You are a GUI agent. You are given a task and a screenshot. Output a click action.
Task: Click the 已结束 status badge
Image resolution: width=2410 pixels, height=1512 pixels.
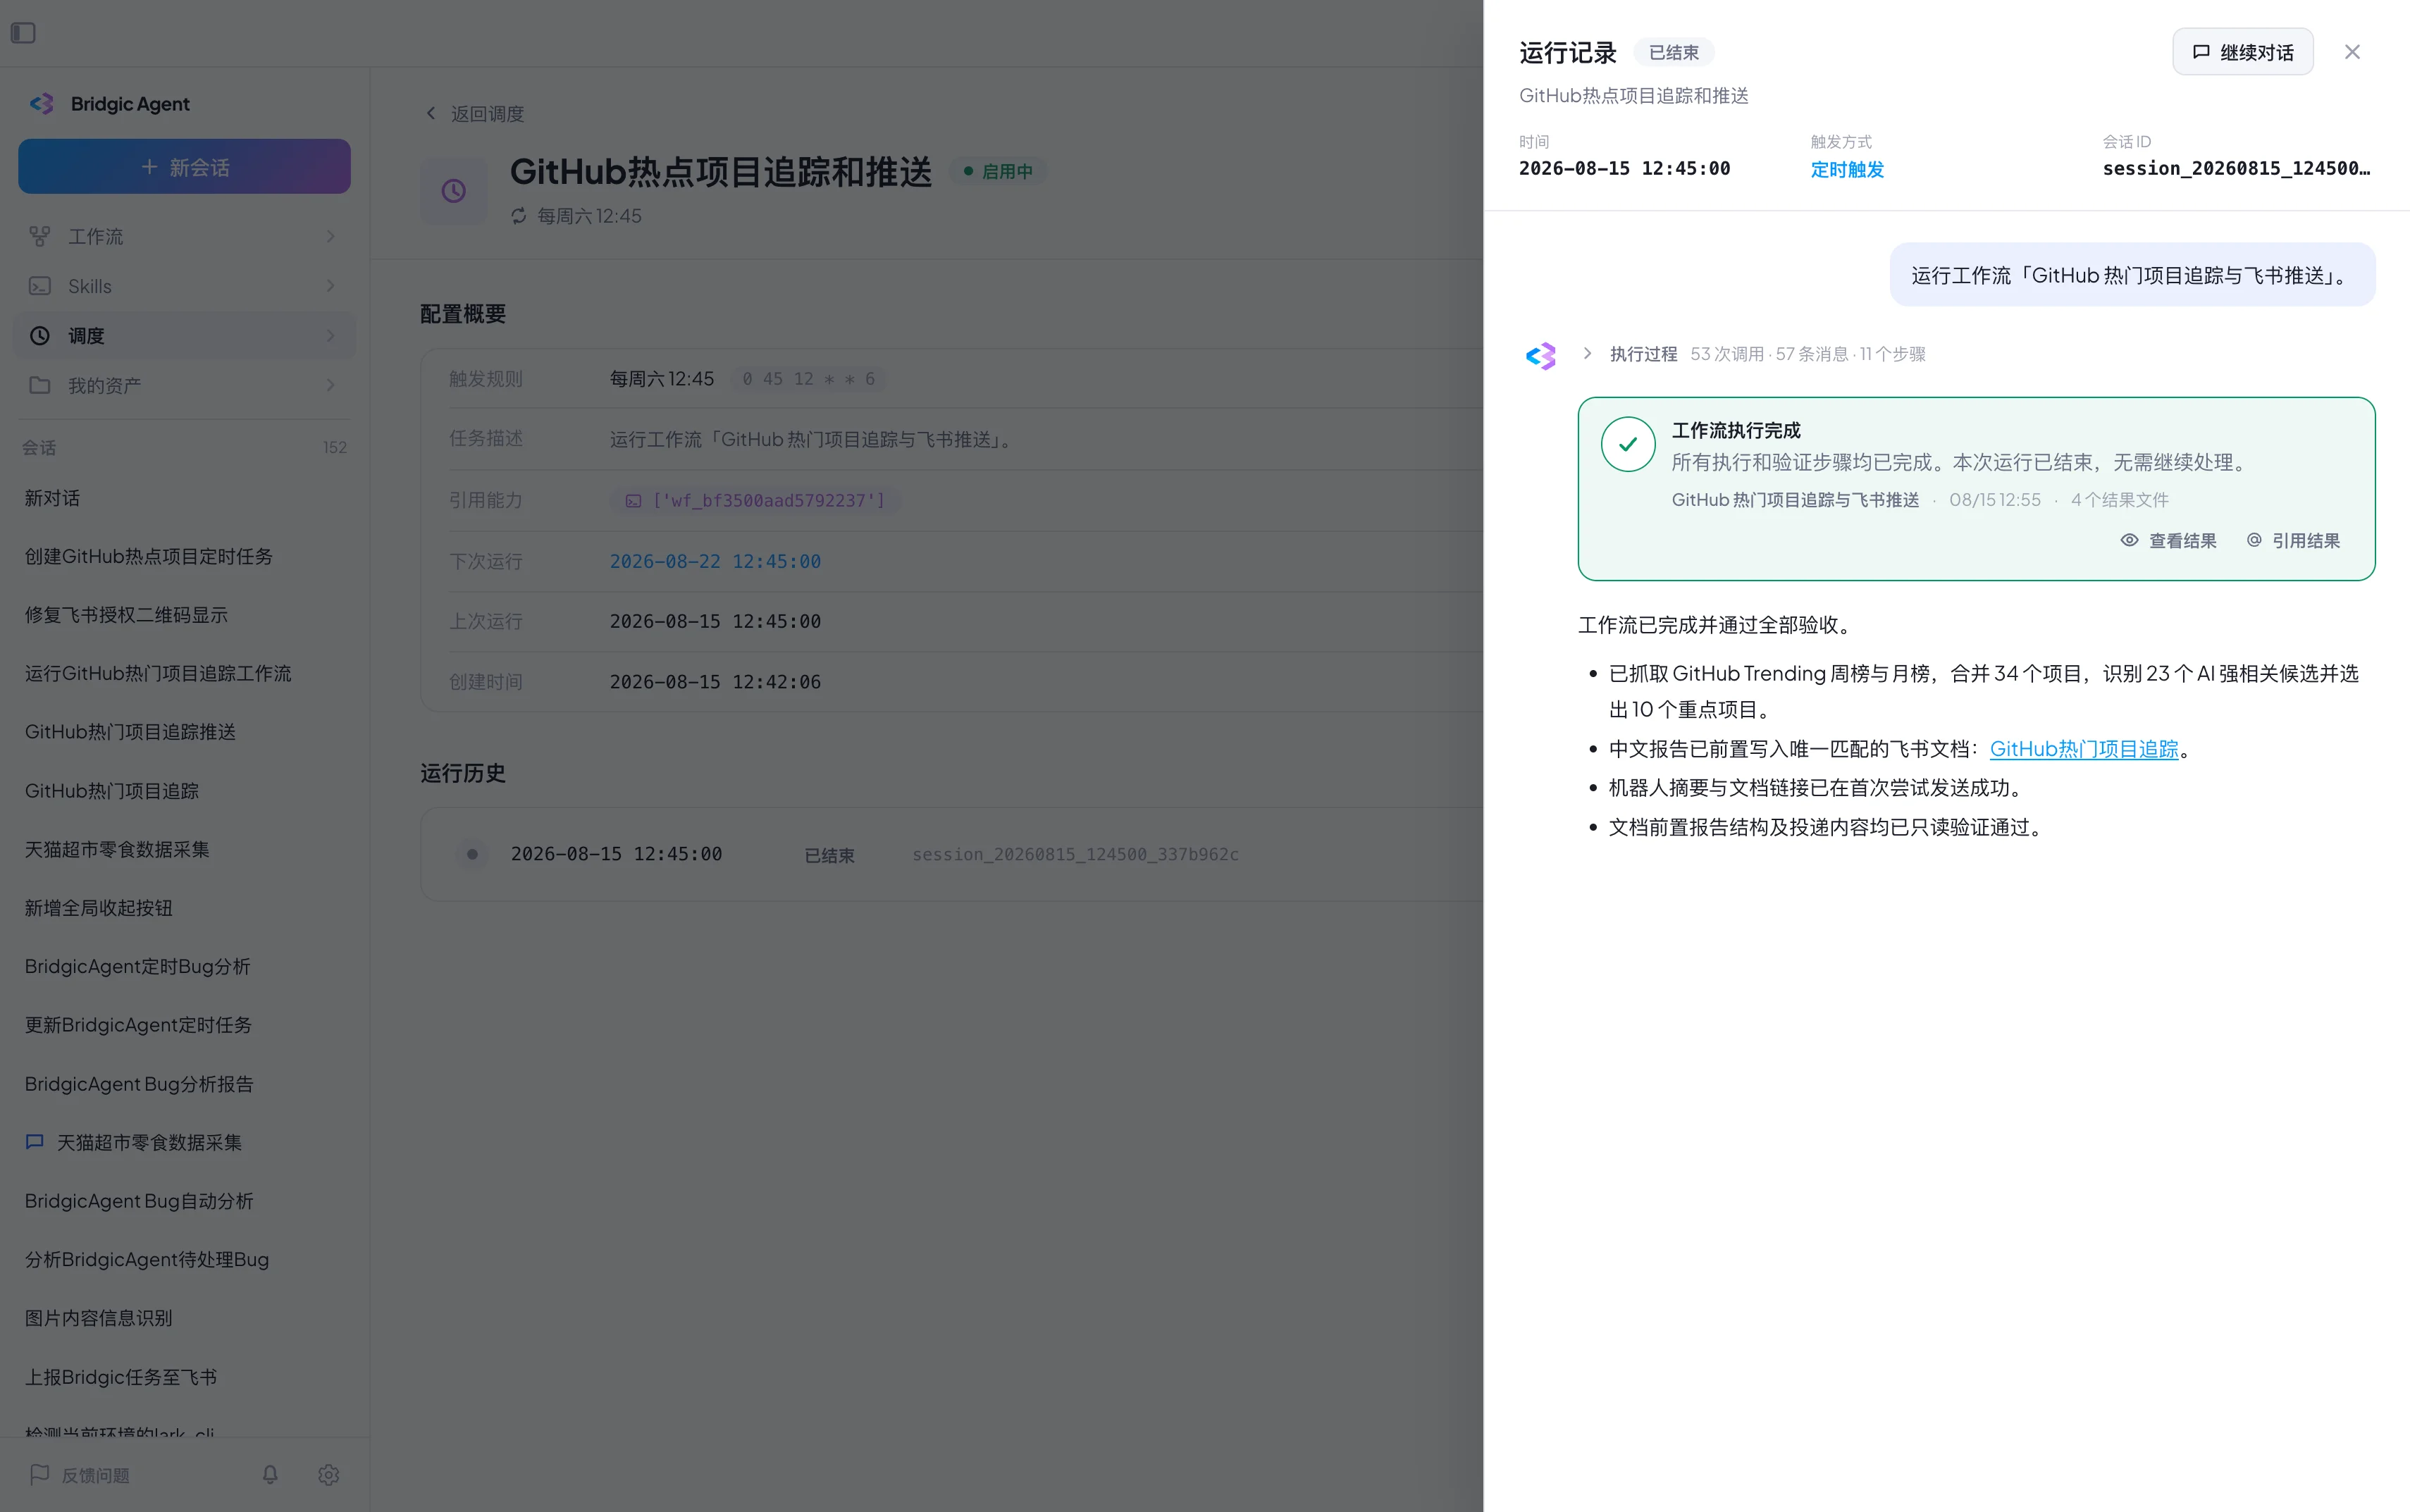1673,52
